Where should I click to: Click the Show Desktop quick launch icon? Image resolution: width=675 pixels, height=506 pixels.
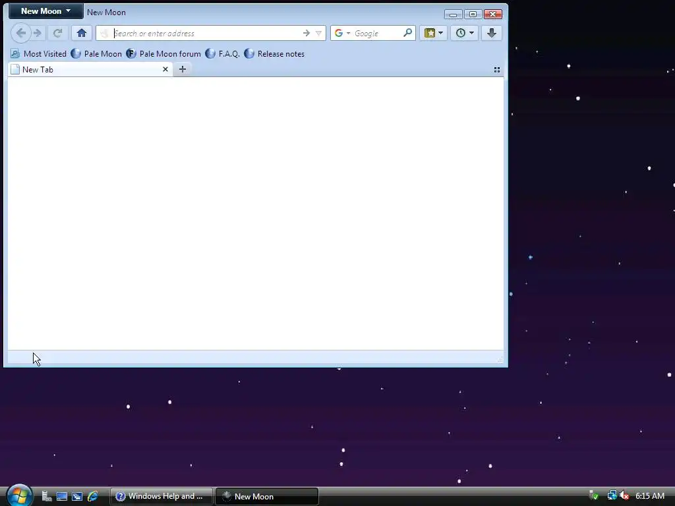(x=62, y=496)
